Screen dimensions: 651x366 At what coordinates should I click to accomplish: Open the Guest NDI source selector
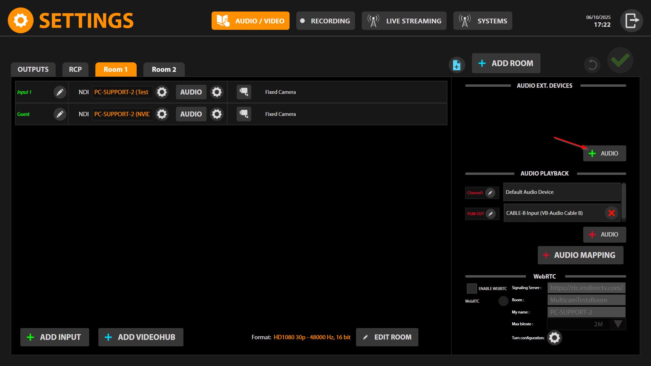(x=122, y=114)
